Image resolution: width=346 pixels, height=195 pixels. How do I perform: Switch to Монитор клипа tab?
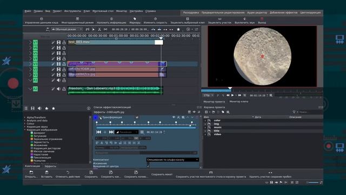coord(239,101)
